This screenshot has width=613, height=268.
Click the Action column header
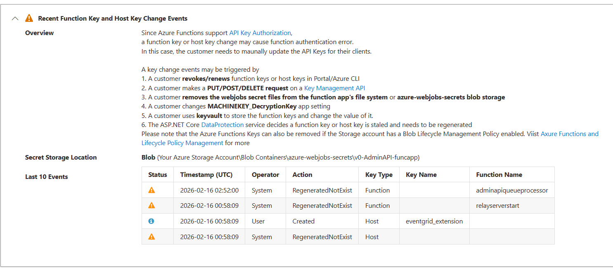tap(302, 175)
